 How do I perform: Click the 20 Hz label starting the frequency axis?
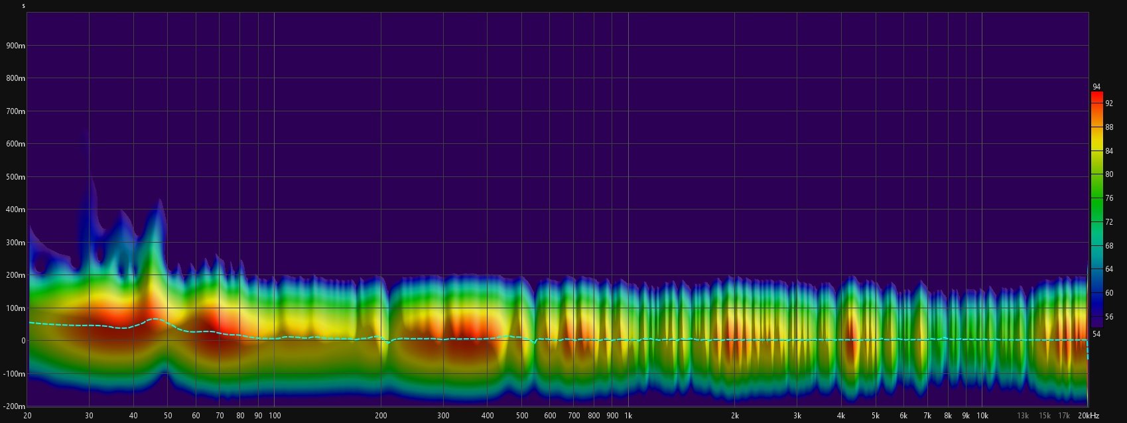(27, 416)
